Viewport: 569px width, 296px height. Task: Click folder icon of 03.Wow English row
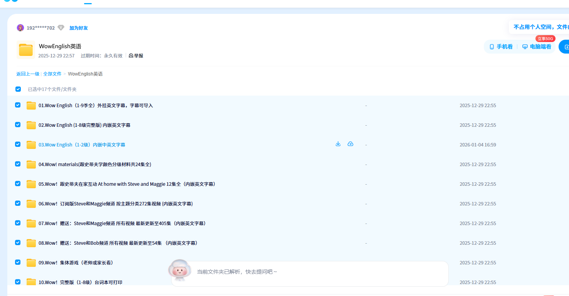(x=31, y=145)
